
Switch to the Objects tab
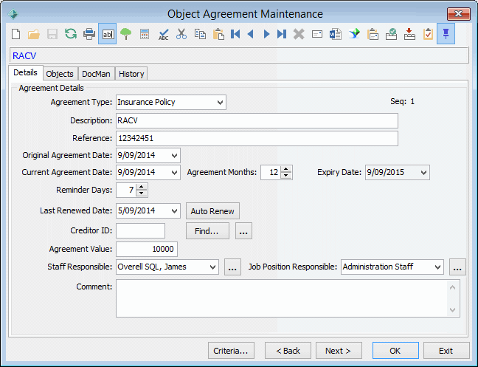click(x=60, y=74)
